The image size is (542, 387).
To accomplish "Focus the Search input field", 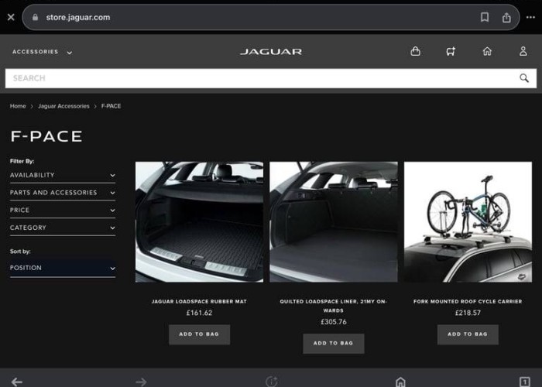I will point(271,78).
